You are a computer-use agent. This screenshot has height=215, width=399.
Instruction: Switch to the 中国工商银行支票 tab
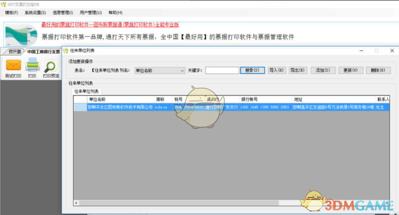coord(44,52)
